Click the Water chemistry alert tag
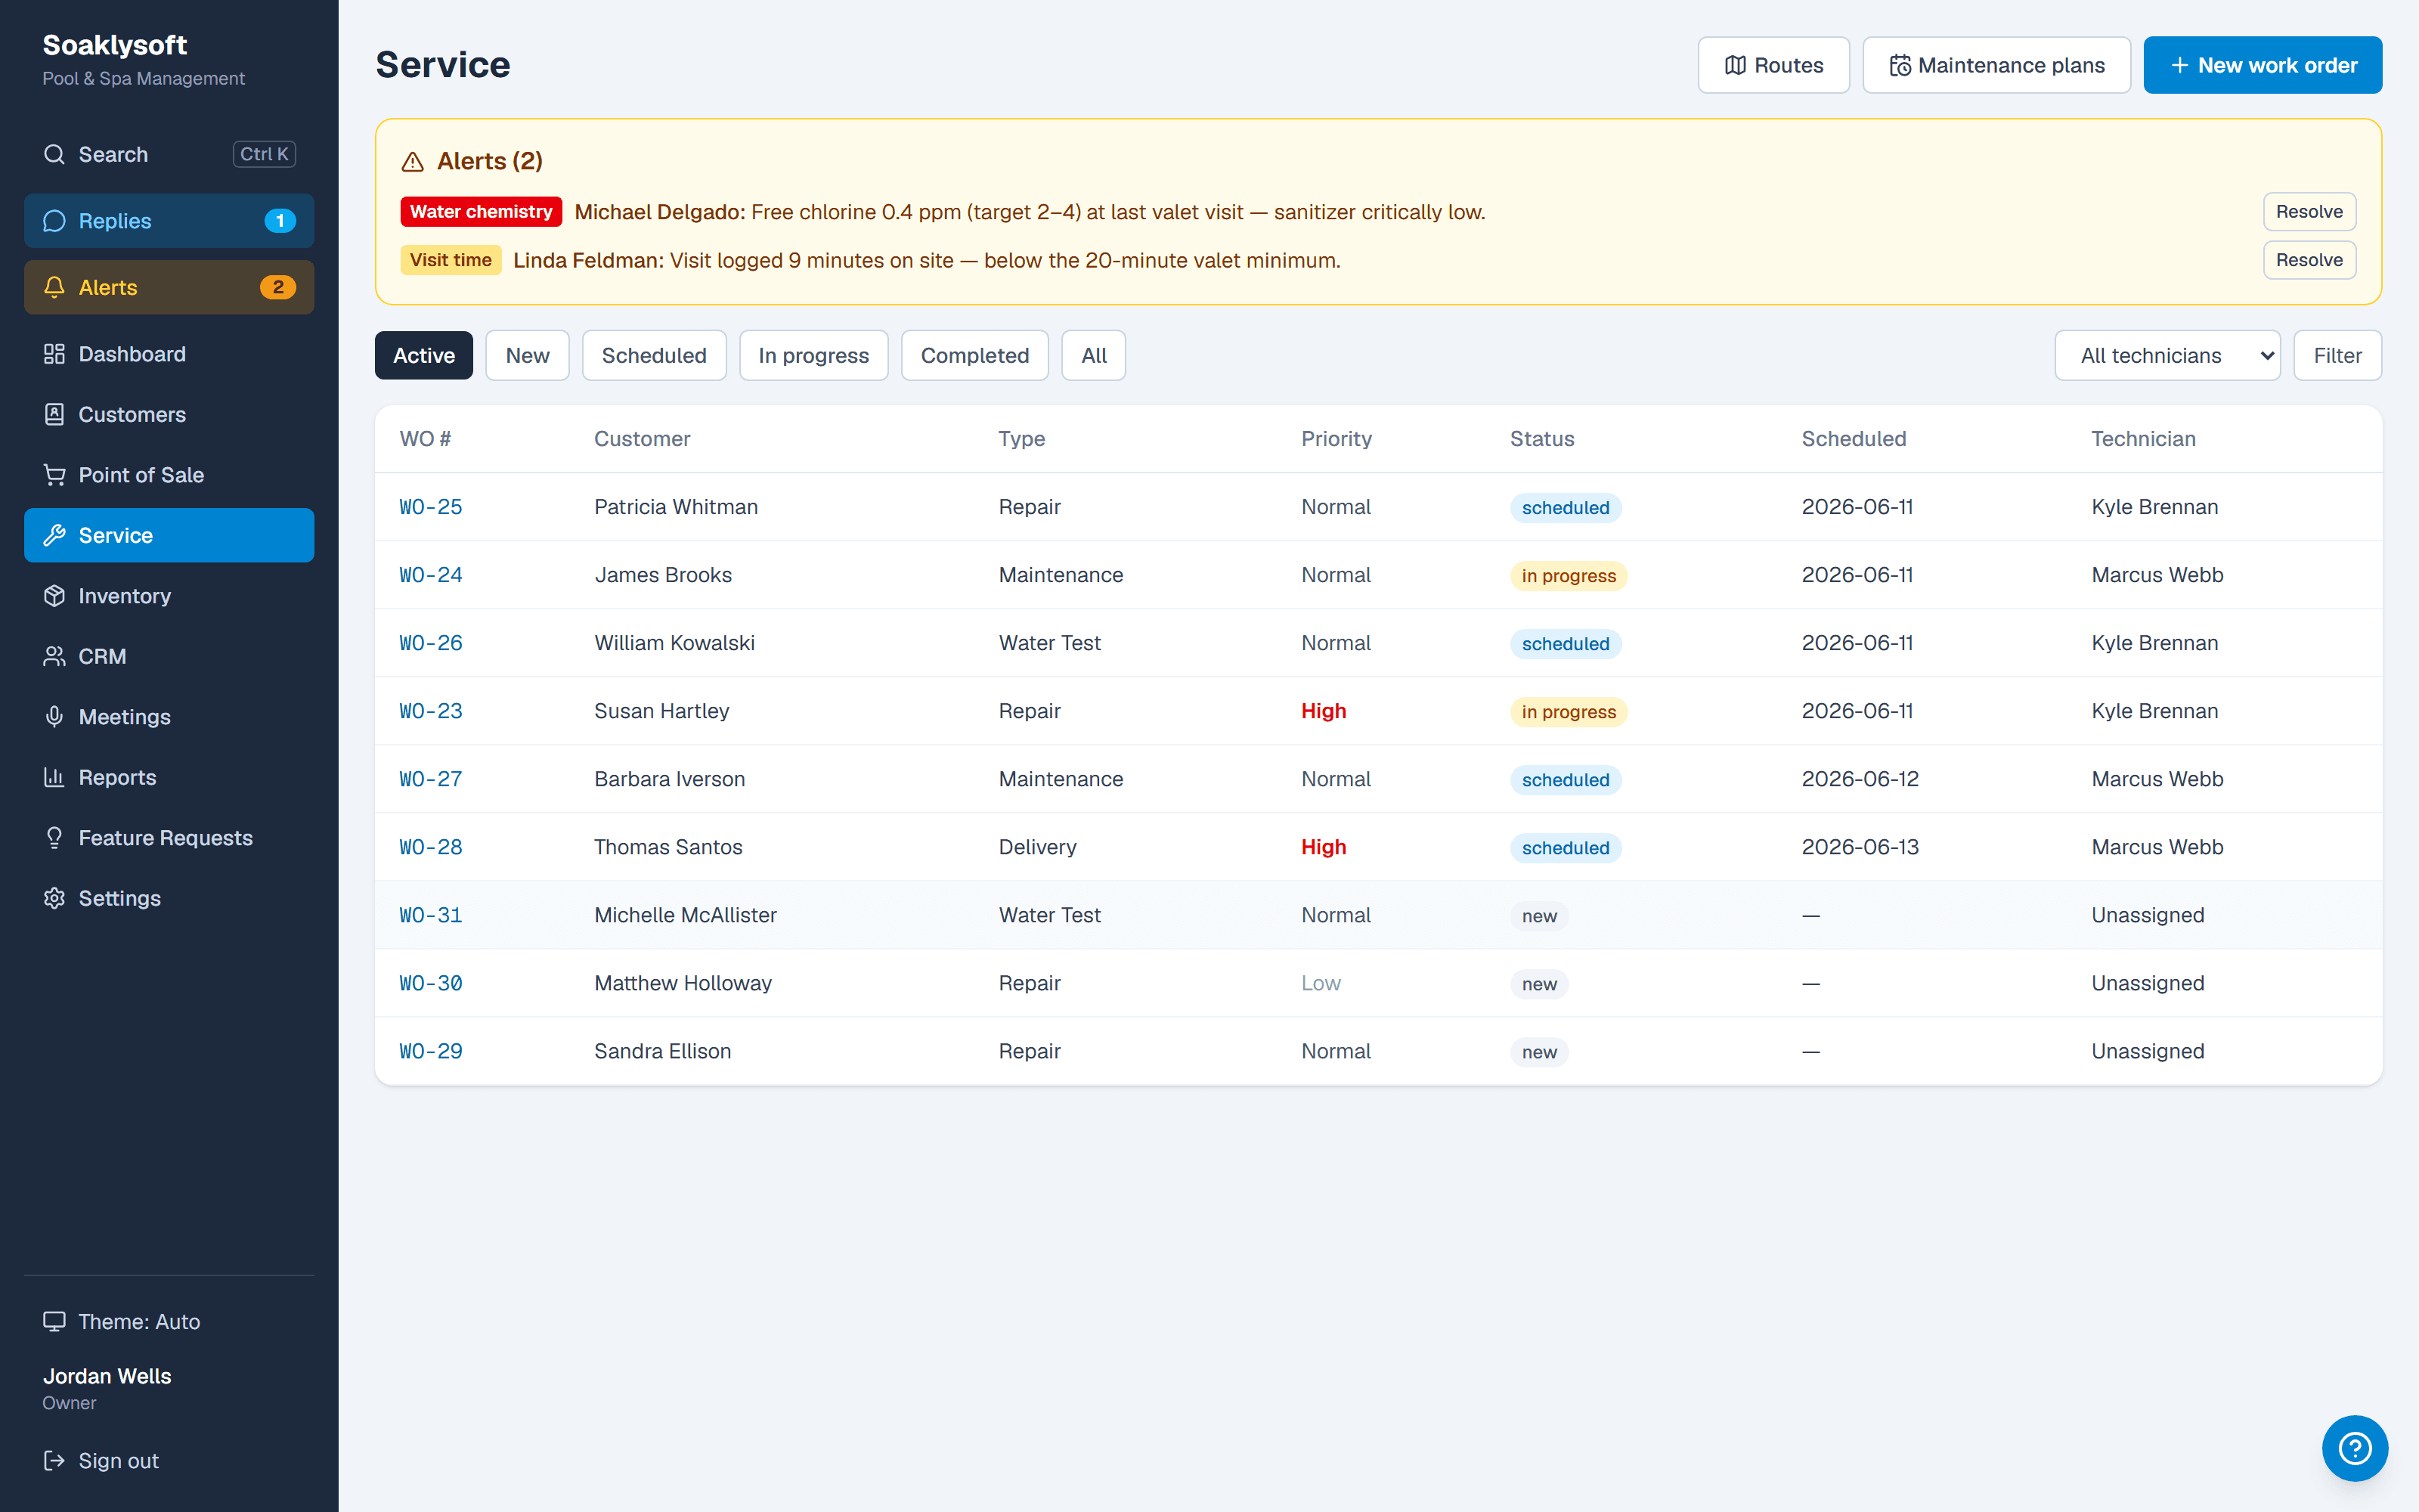This screenshot has height=1512, width=2419. coord(481,212)
